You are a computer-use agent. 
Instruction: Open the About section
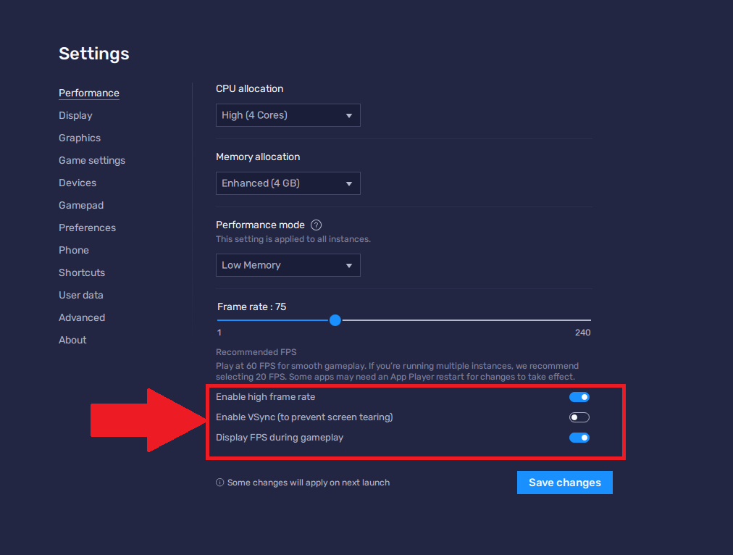pyautogui.click(x=72, y=339)
